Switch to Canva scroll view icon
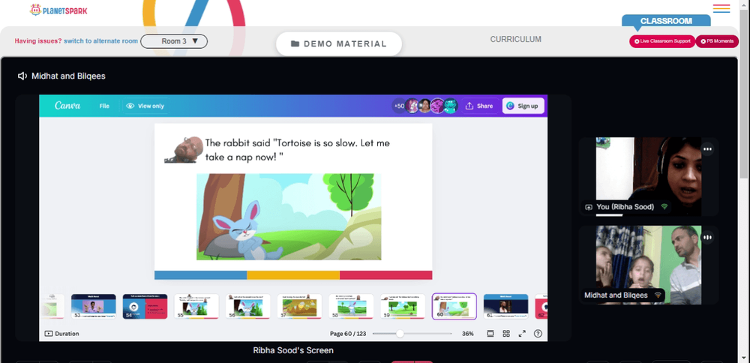 click(490, 333)
